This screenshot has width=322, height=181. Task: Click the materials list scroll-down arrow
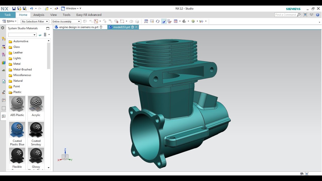[x=49, y=168]
